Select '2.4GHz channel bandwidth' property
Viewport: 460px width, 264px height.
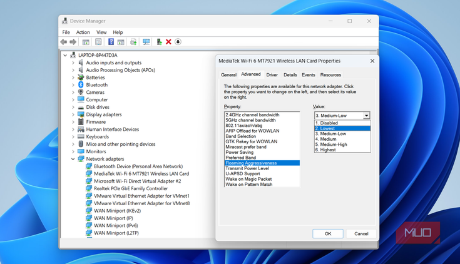tap(262, 114)
